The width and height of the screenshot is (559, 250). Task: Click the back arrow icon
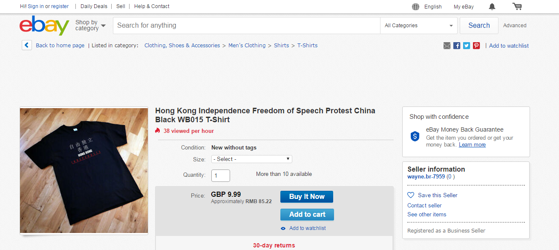[27, 45]
